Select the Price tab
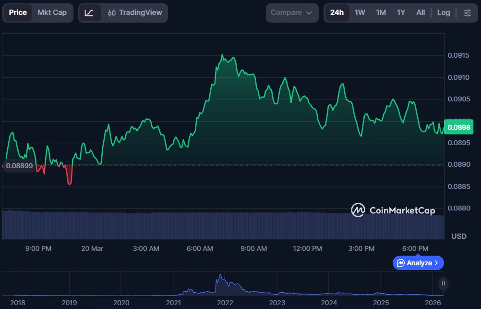Screen dimensions: 481x309 (x=18, y=12)
